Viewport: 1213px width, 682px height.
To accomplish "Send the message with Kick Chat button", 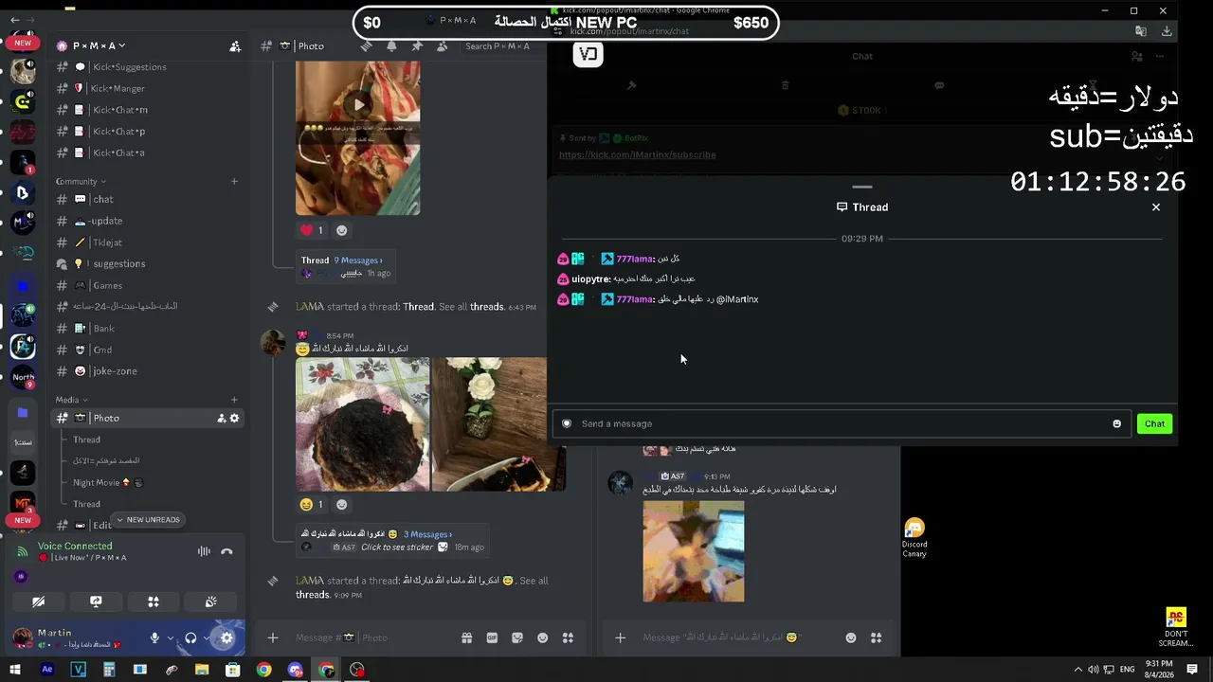I will [1154, 423].
